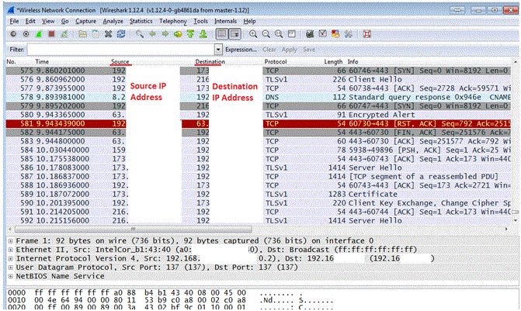Select packet 578 DNS query response row
Screen dimensions: 521x311
click(x=259, y=97)
